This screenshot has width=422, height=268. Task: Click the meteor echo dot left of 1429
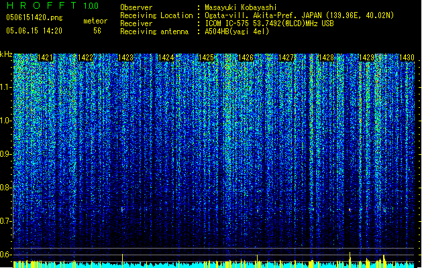coord(350,210)
